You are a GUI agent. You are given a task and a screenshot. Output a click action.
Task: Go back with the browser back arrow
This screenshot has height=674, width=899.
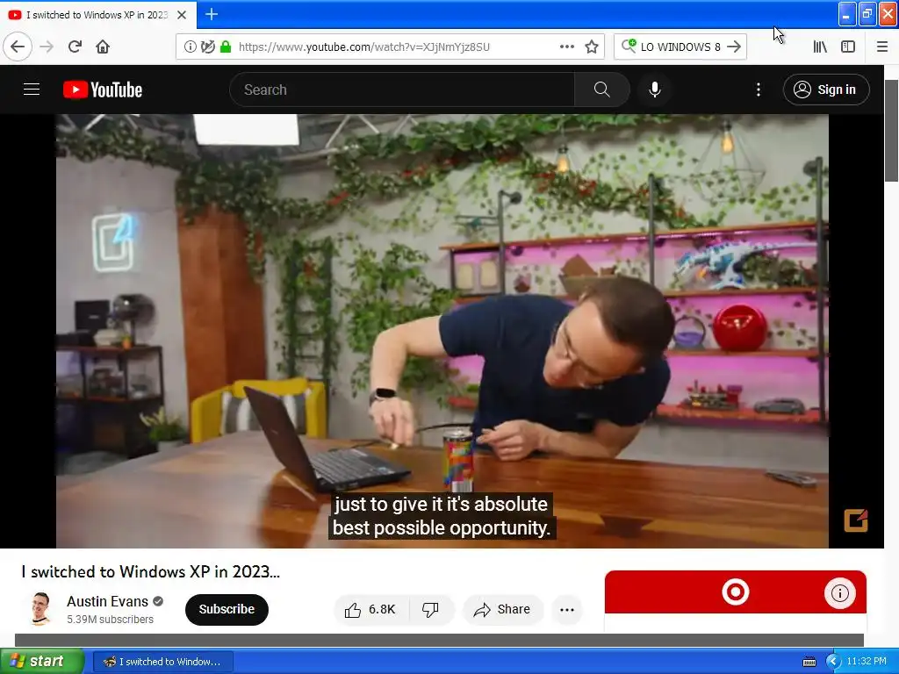[x=18, y=47]
